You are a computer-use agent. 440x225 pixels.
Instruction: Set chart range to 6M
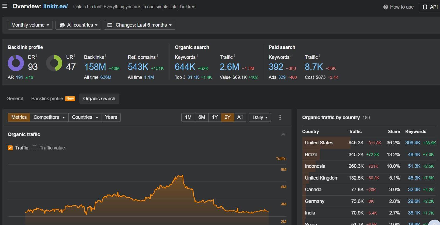coord(202,117)
